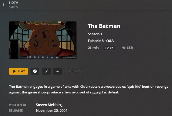Image resolution: width=172 pixels, height=116 pixels.
Task: Click the Episode 8 · Q&A title
Action: click(x=101, y=41)
